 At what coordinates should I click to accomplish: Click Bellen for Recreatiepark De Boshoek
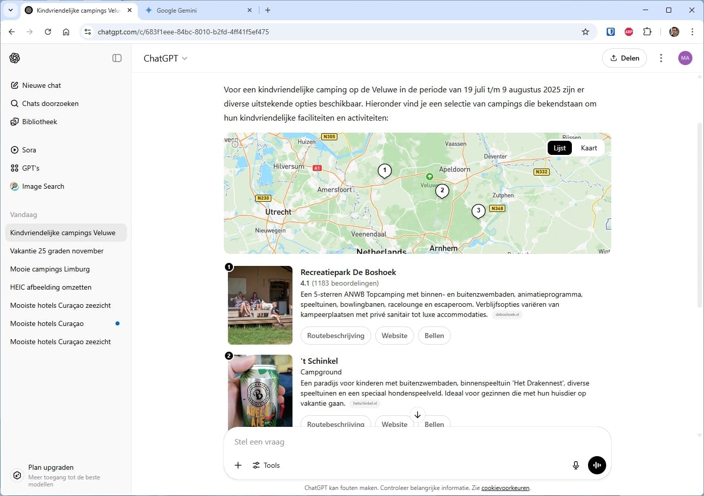pos(434,336)
